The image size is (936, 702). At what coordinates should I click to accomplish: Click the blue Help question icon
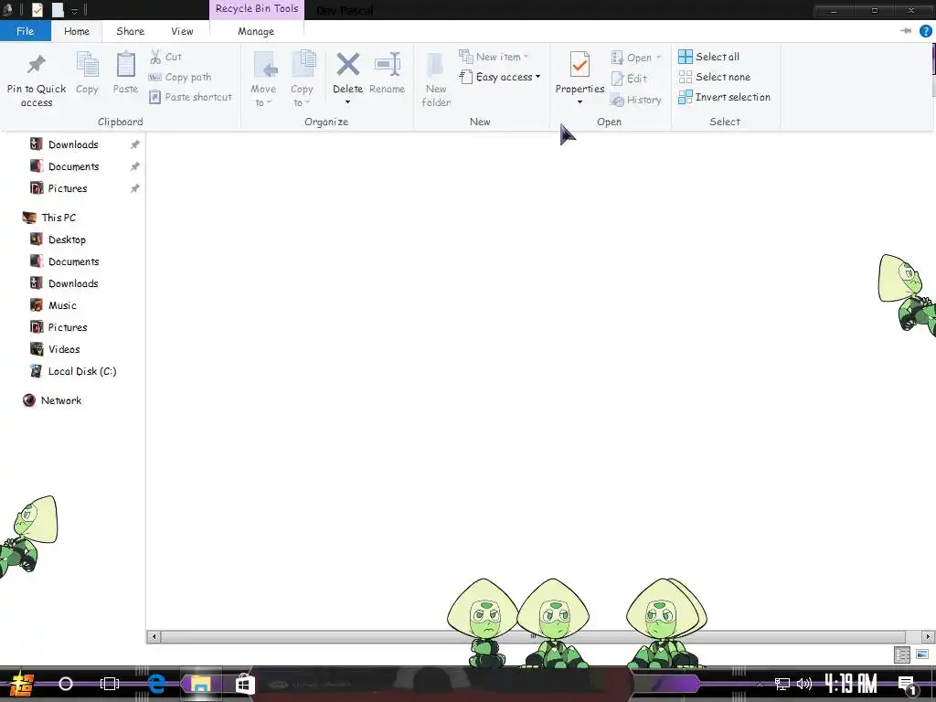925,31
